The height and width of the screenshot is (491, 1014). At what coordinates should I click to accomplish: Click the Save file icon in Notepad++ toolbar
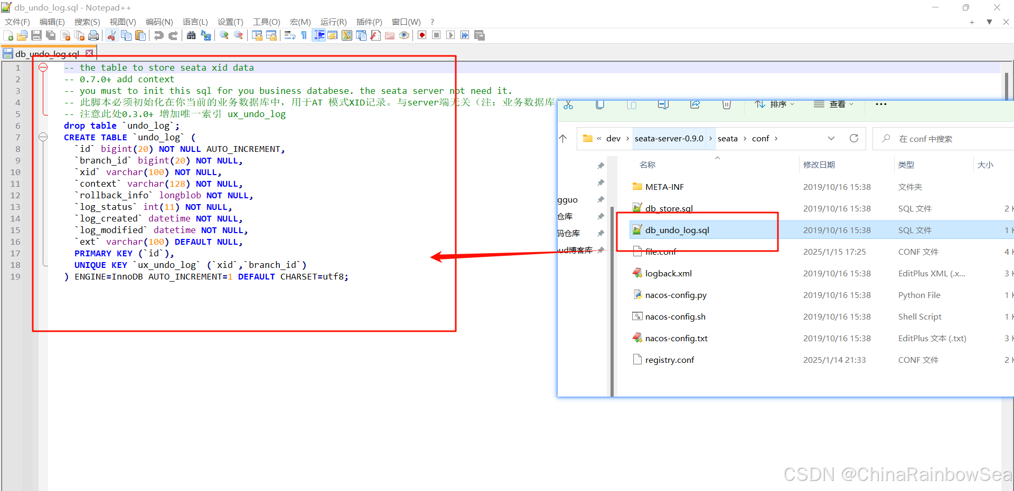[36, 35]
